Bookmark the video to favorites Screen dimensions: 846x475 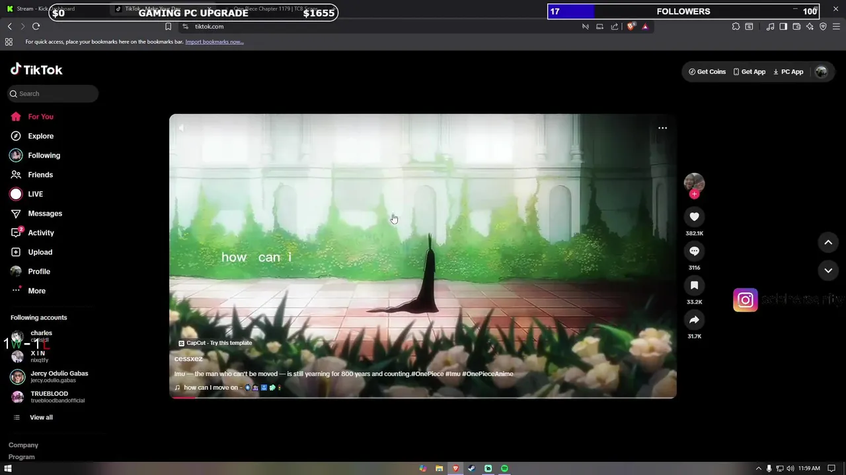694,286
